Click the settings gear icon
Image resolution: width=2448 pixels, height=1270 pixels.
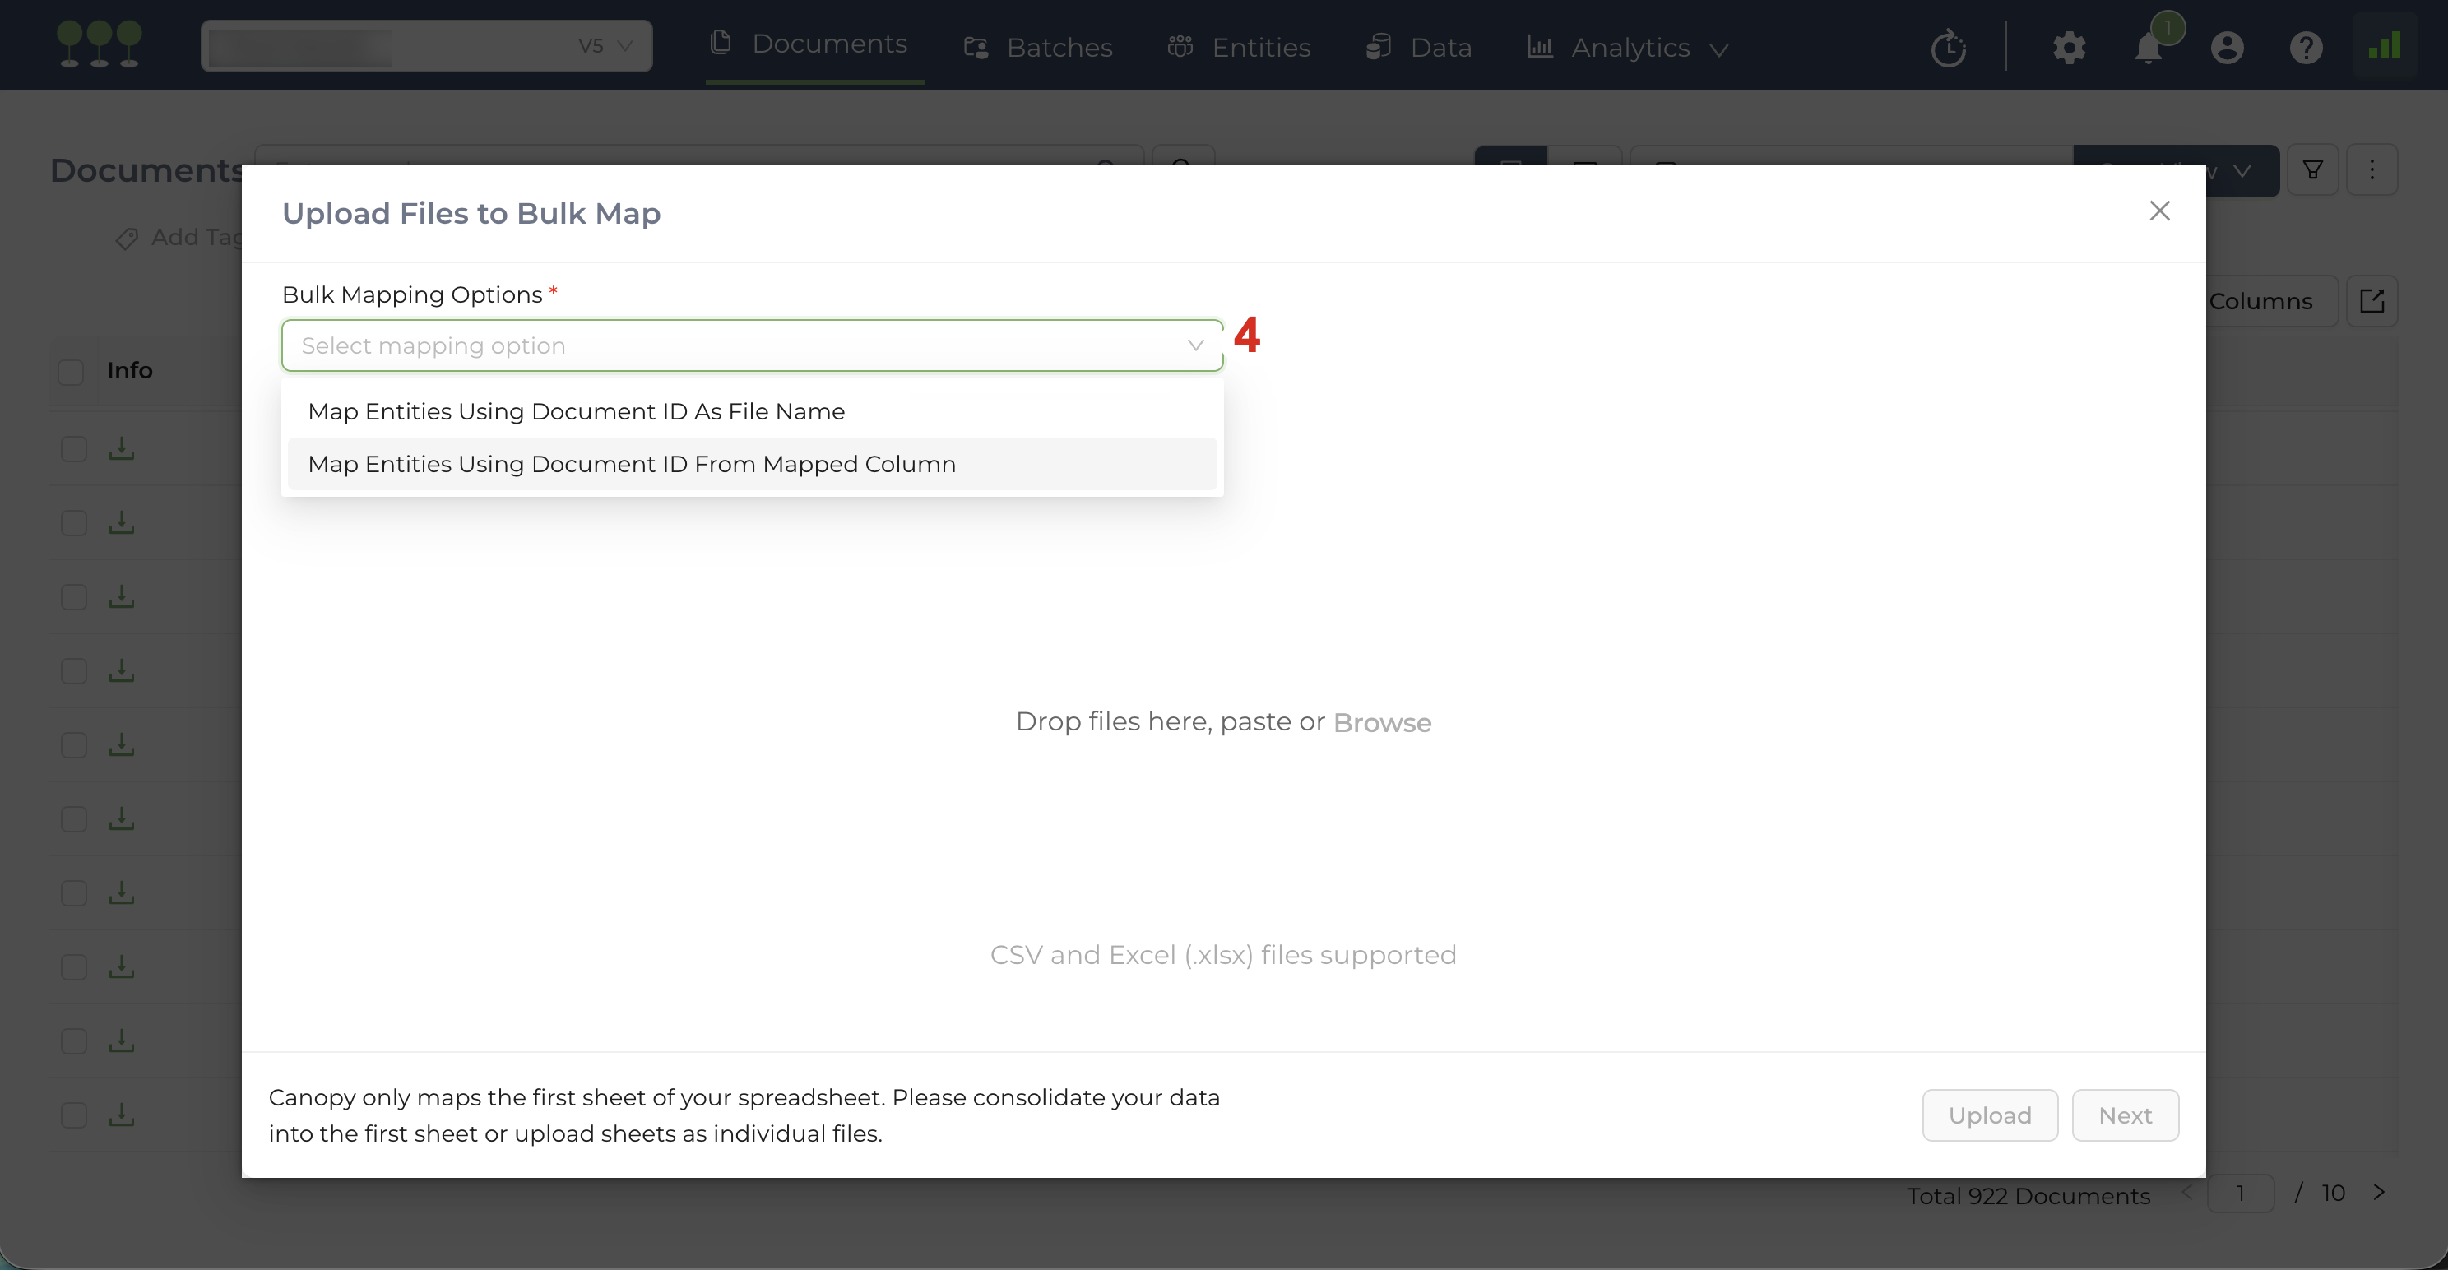coord(2069,48)
